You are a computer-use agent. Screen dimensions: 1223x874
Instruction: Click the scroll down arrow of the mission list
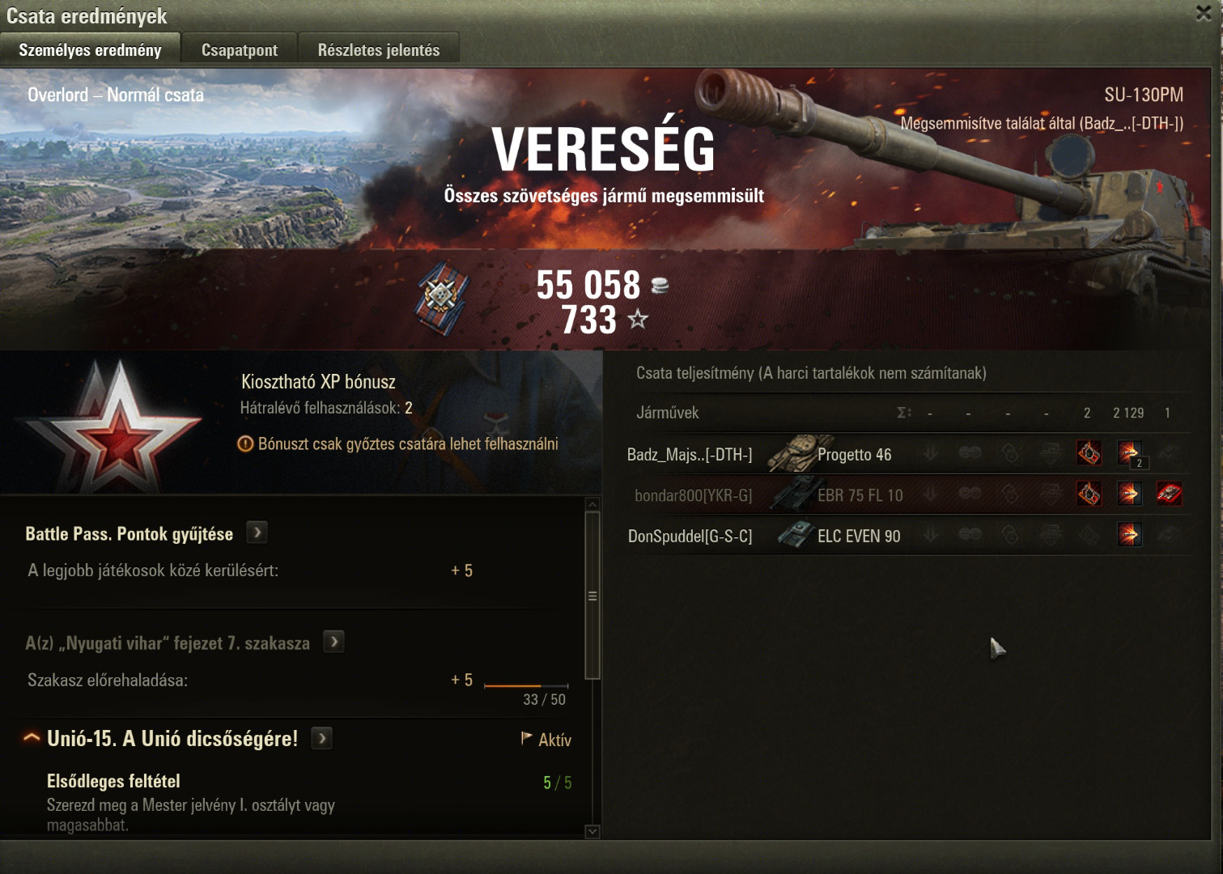pyautogui.click(x=592, y=831)
